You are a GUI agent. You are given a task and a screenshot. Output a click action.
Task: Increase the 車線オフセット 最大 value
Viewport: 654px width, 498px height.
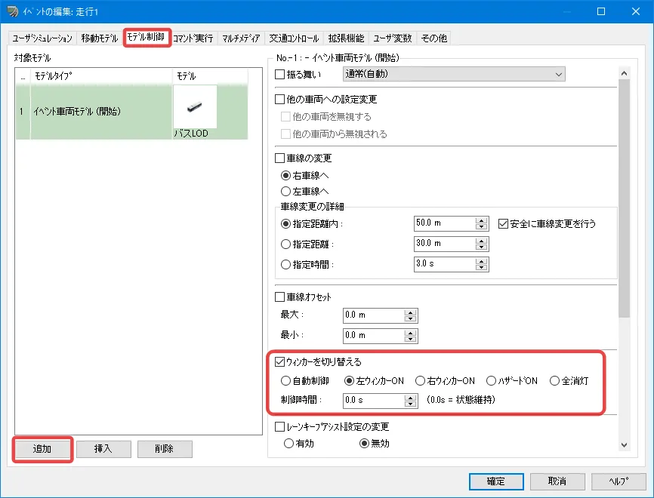click(x=411, y=312)
